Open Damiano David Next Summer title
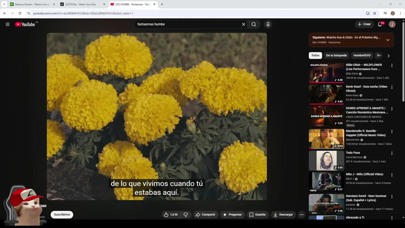Screen dimensions: 405x228 366,198
